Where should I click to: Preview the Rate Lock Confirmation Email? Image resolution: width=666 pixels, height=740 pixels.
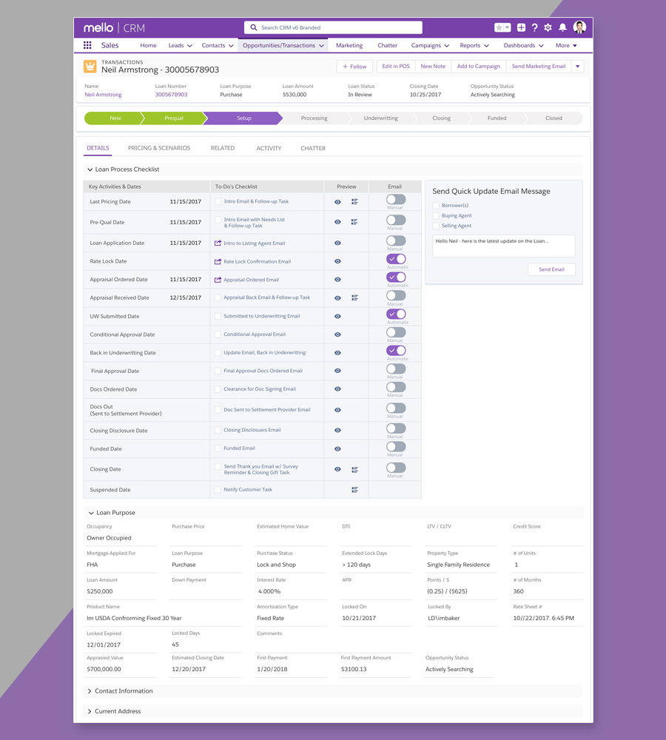tap(337, 261)
